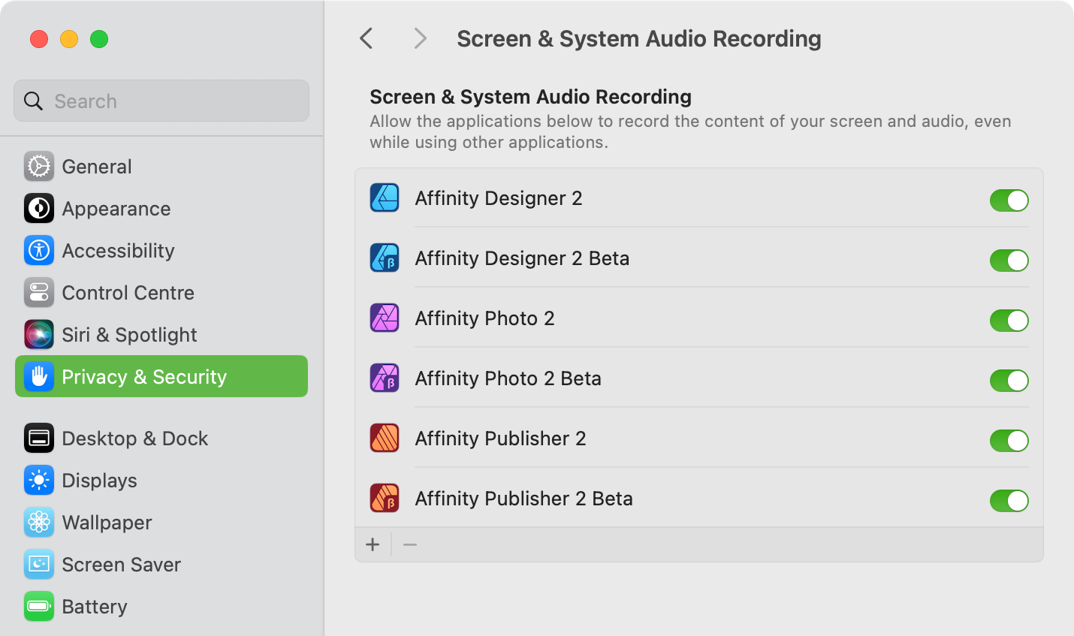Select Battery label in sidebar
1074x636 pixels.
coord(95,607)
